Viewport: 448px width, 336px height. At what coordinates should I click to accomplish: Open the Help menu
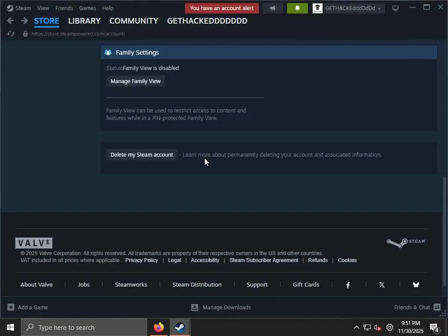click(108, 8)
